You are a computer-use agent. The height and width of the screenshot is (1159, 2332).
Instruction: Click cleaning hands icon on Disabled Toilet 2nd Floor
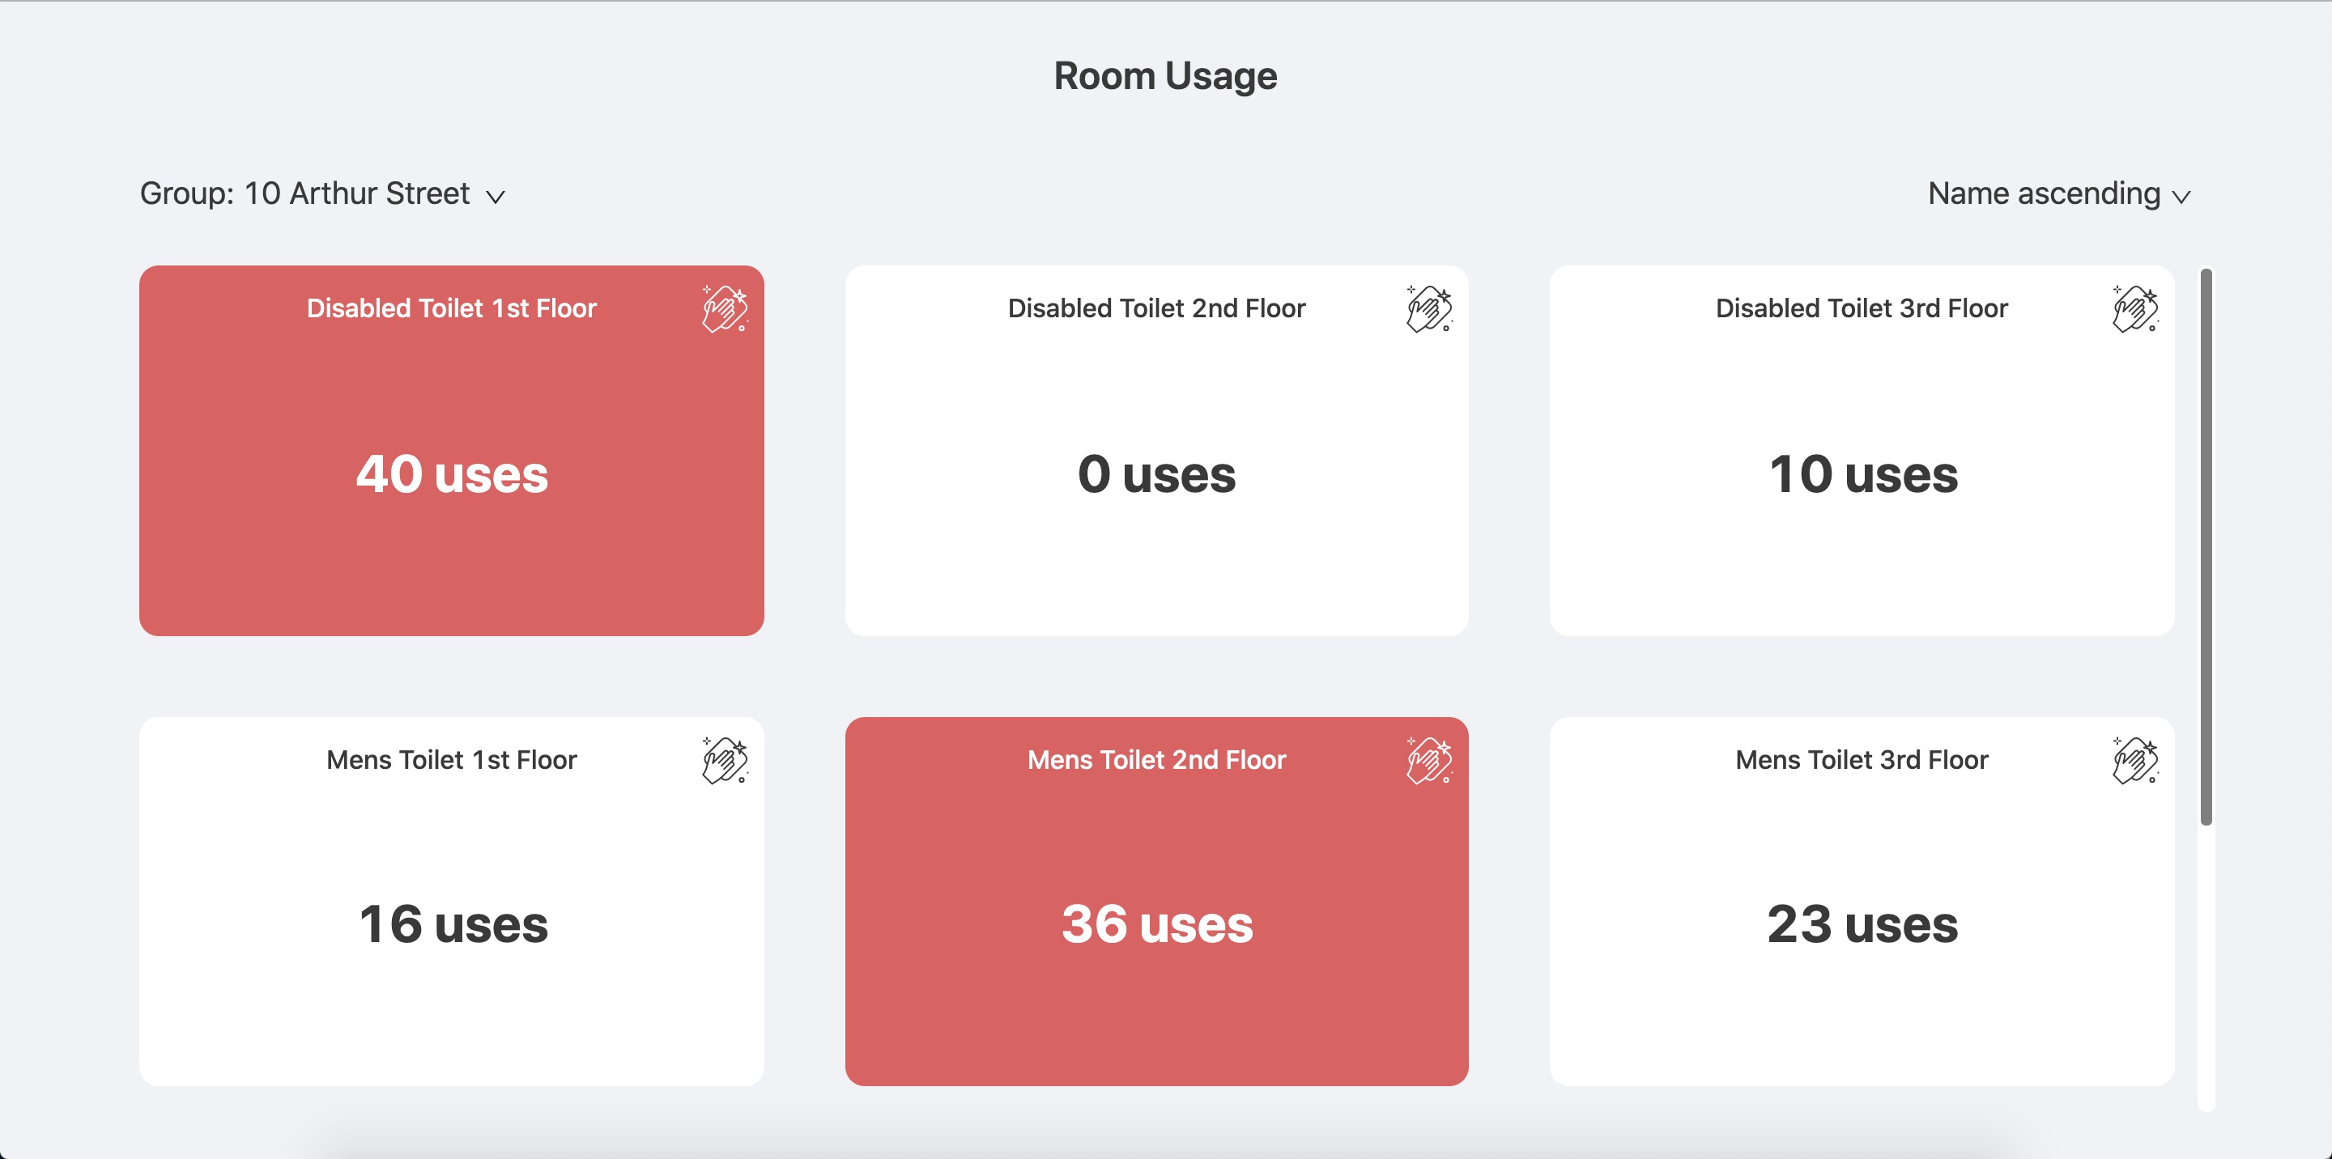(1429, 308)
